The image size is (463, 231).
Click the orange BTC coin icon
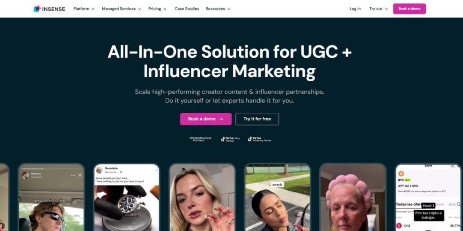(402, 174)
